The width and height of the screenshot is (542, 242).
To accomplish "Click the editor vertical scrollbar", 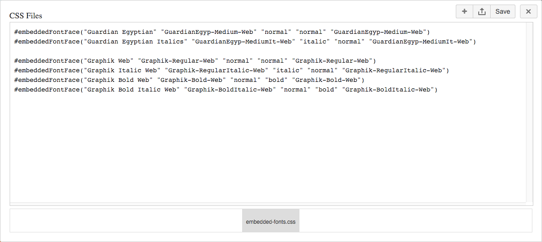I will coord(529,112).
